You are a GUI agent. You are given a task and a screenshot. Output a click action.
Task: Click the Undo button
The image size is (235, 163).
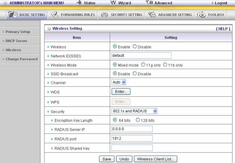tap(124, 159)
